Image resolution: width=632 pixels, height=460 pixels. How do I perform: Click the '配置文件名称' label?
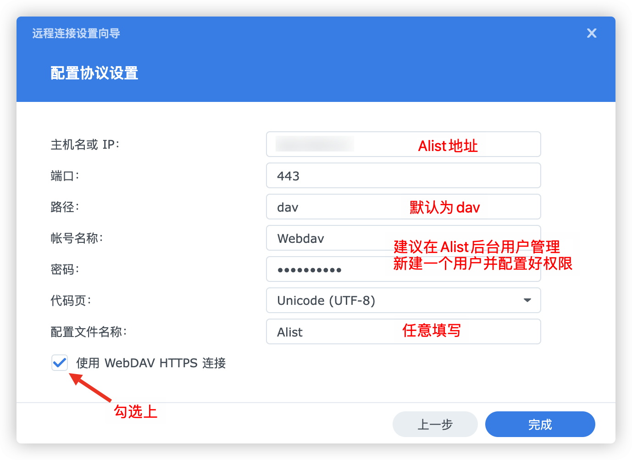tap(89, 332)
